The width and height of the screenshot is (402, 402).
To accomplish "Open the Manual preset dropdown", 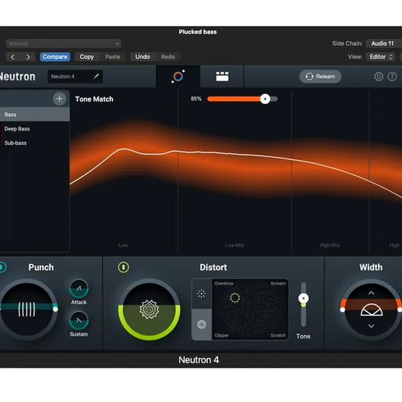I will click(64, 44).
